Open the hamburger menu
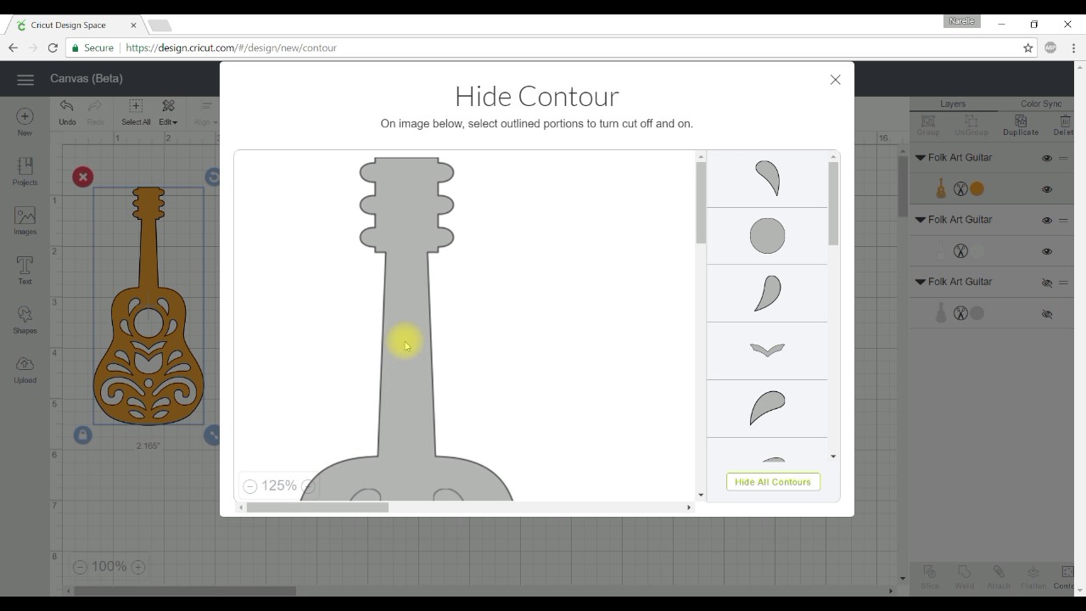1086x611 pixels. coord(25,79)
